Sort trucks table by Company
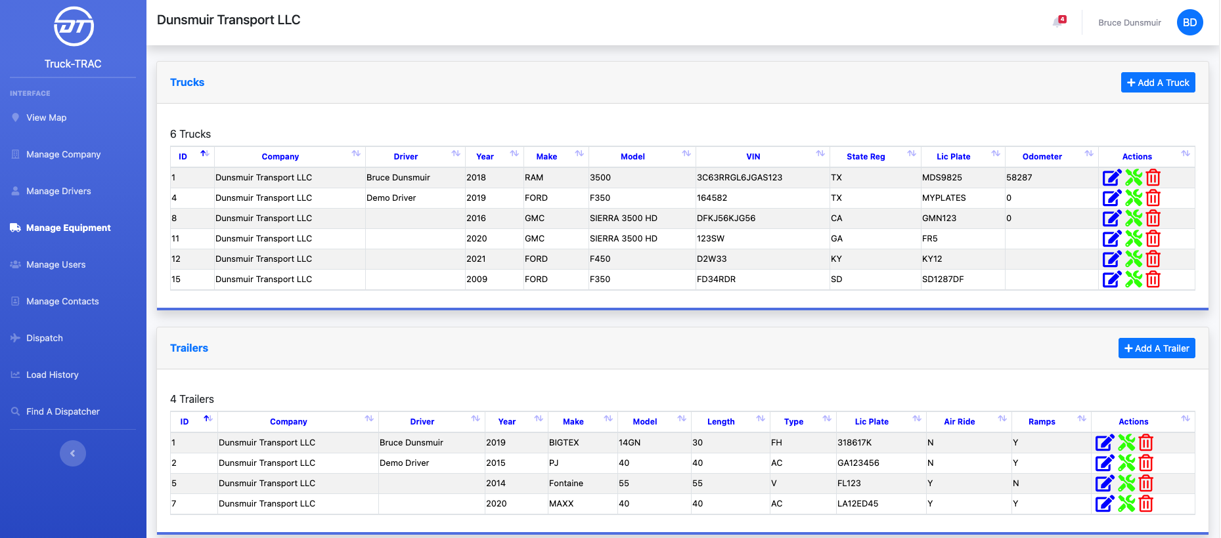 point(290,156)
